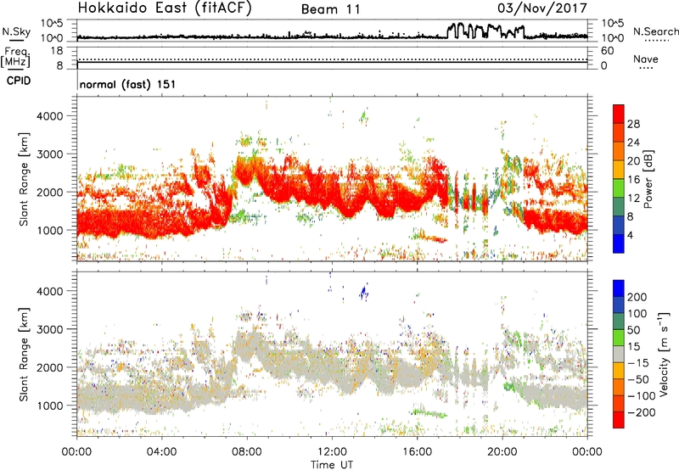
Task: Click the 'Power [dB]' colorbar label
Action: coord(648,179)
